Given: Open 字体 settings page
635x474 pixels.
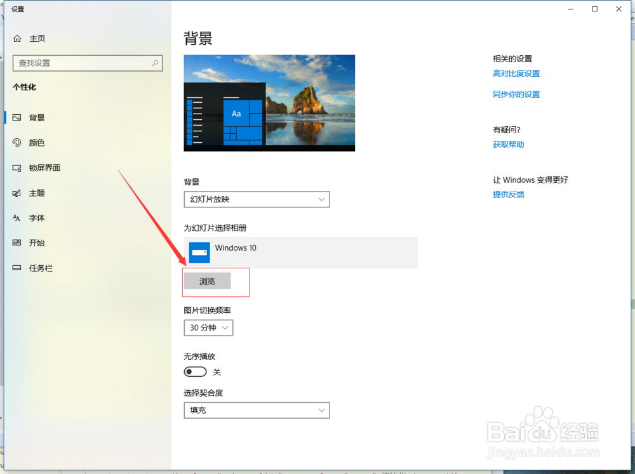Looking at the screenshot, I should pos(37,218).
